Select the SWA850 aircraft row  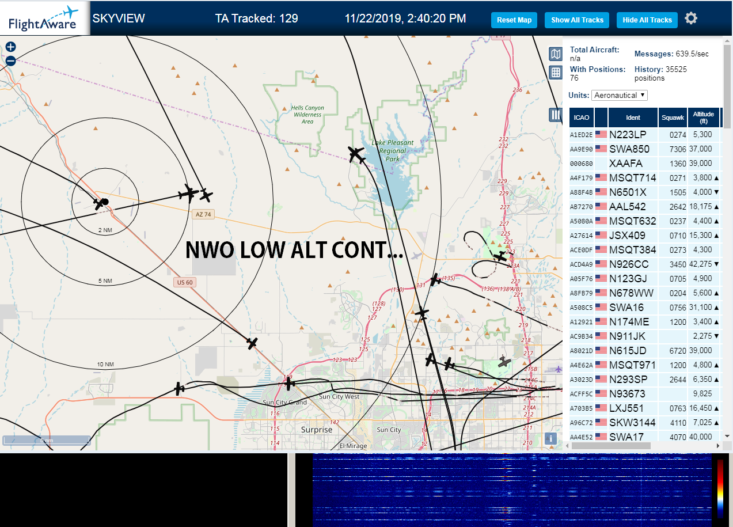[645, 149]
